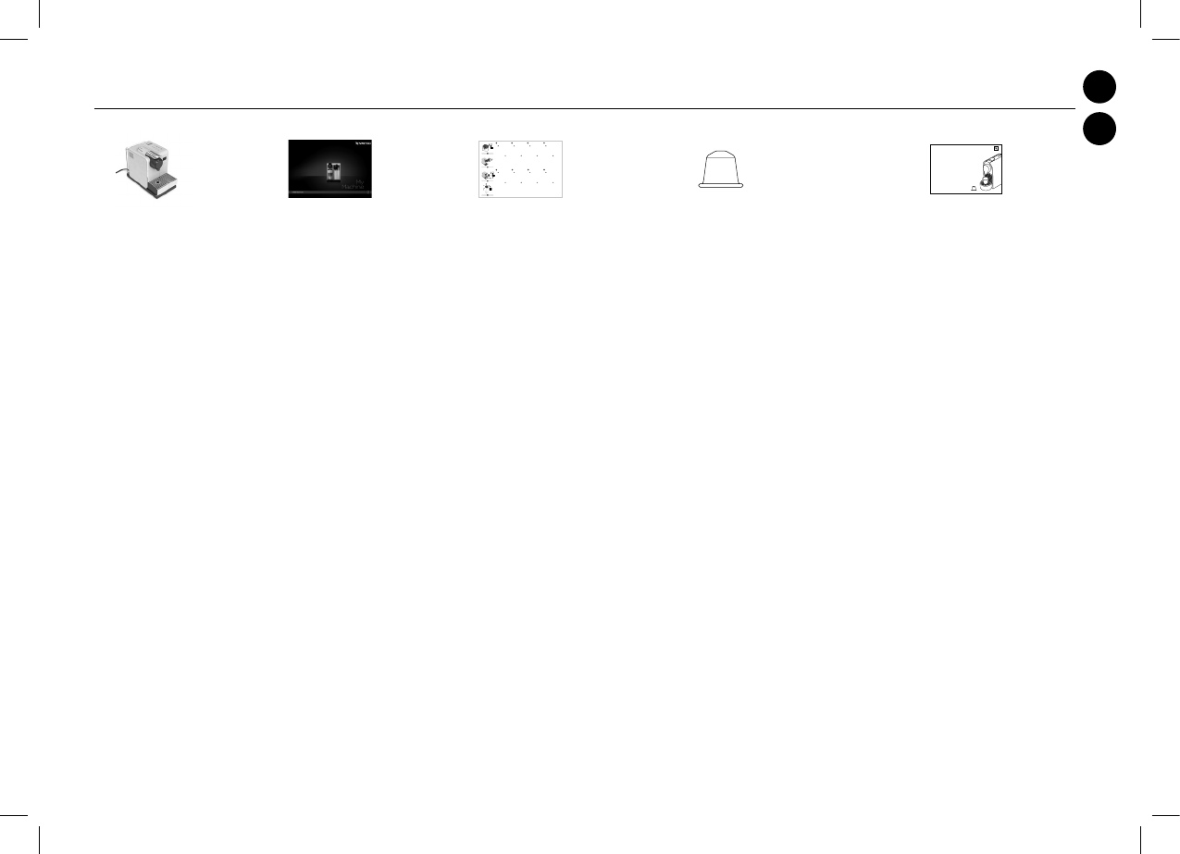
Task: Open the quick-start guide sheet thumbnail
Action: coord(520,169)
